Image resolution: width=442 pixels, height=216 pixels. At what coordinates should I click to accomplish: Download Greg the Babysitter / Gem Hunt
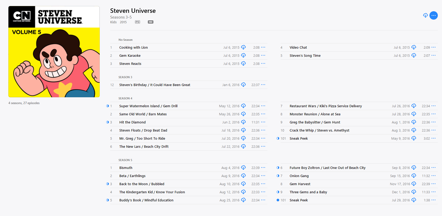click(x=414, y=122)
